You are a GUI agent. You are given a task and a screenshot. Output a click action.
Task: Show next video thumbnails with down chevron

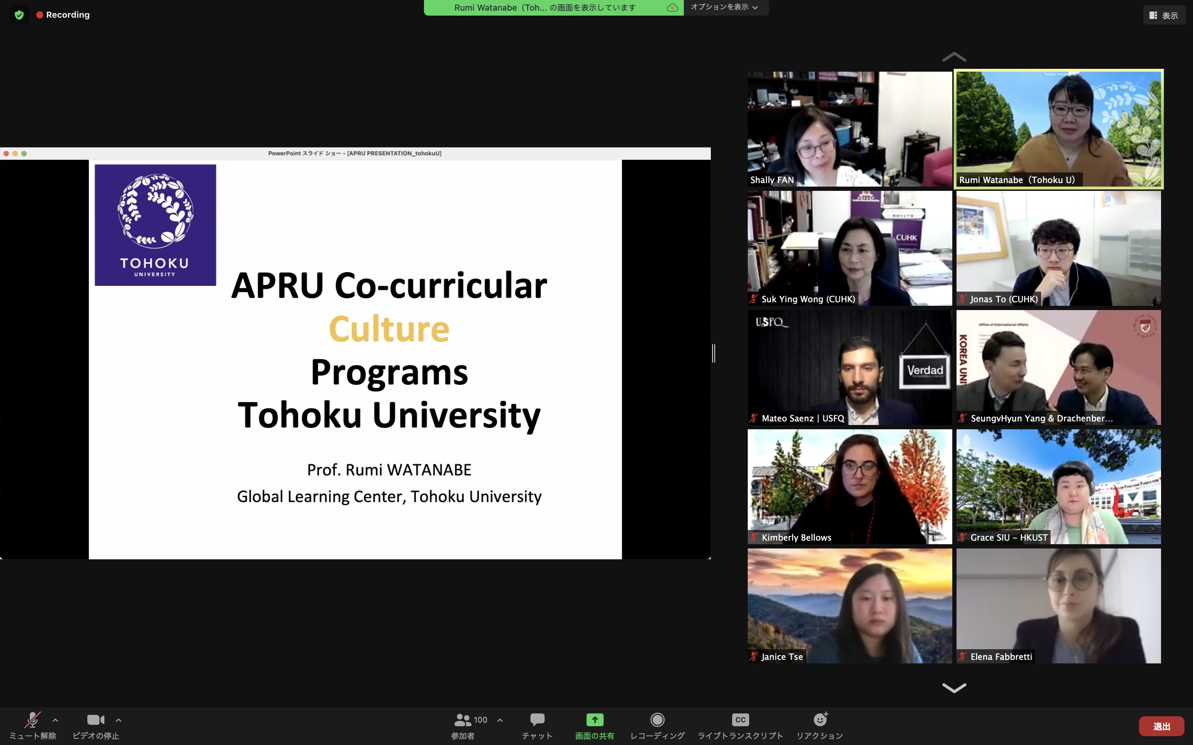point(954,688)
